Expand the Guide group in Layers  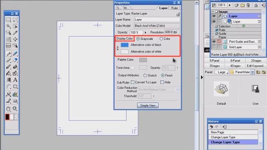click(213, 33)
